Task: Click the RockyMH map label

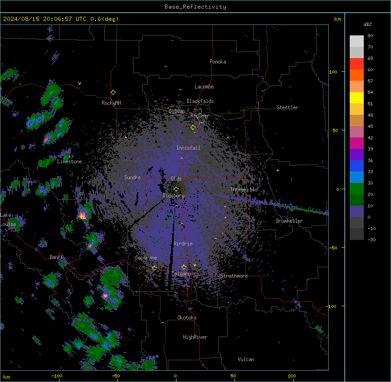Action: [111, 103]
